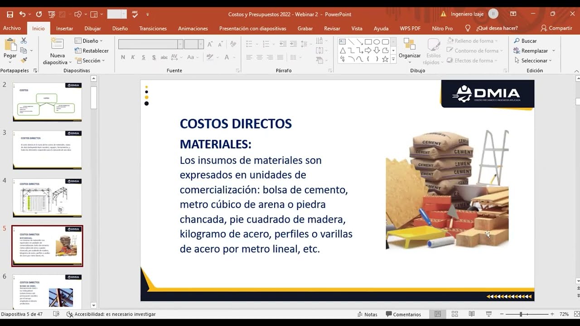The image size is (580, 326).
Task: Select the oval shape in the gallery
Action: [377, 42]
